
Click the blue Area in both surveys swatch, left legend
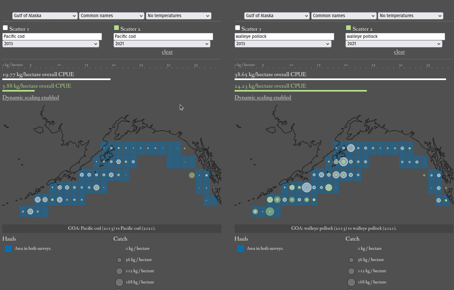[9, 249]
